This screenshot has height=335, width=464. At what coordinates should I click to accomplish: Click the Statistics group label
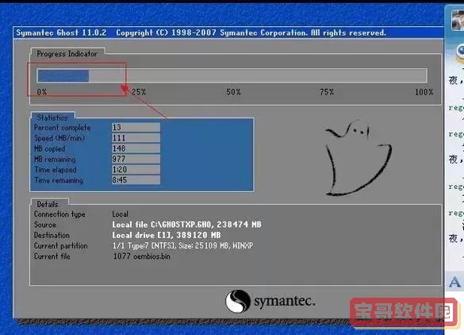point(52,117)
